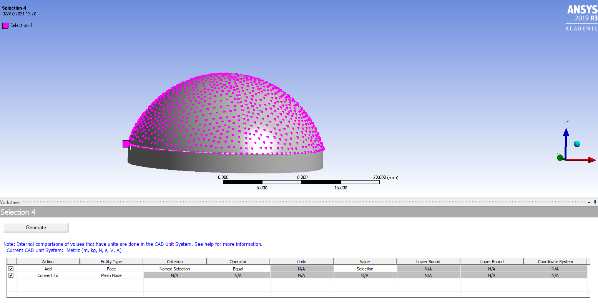Open the Worksheet panel dropdown arrow

589,202
